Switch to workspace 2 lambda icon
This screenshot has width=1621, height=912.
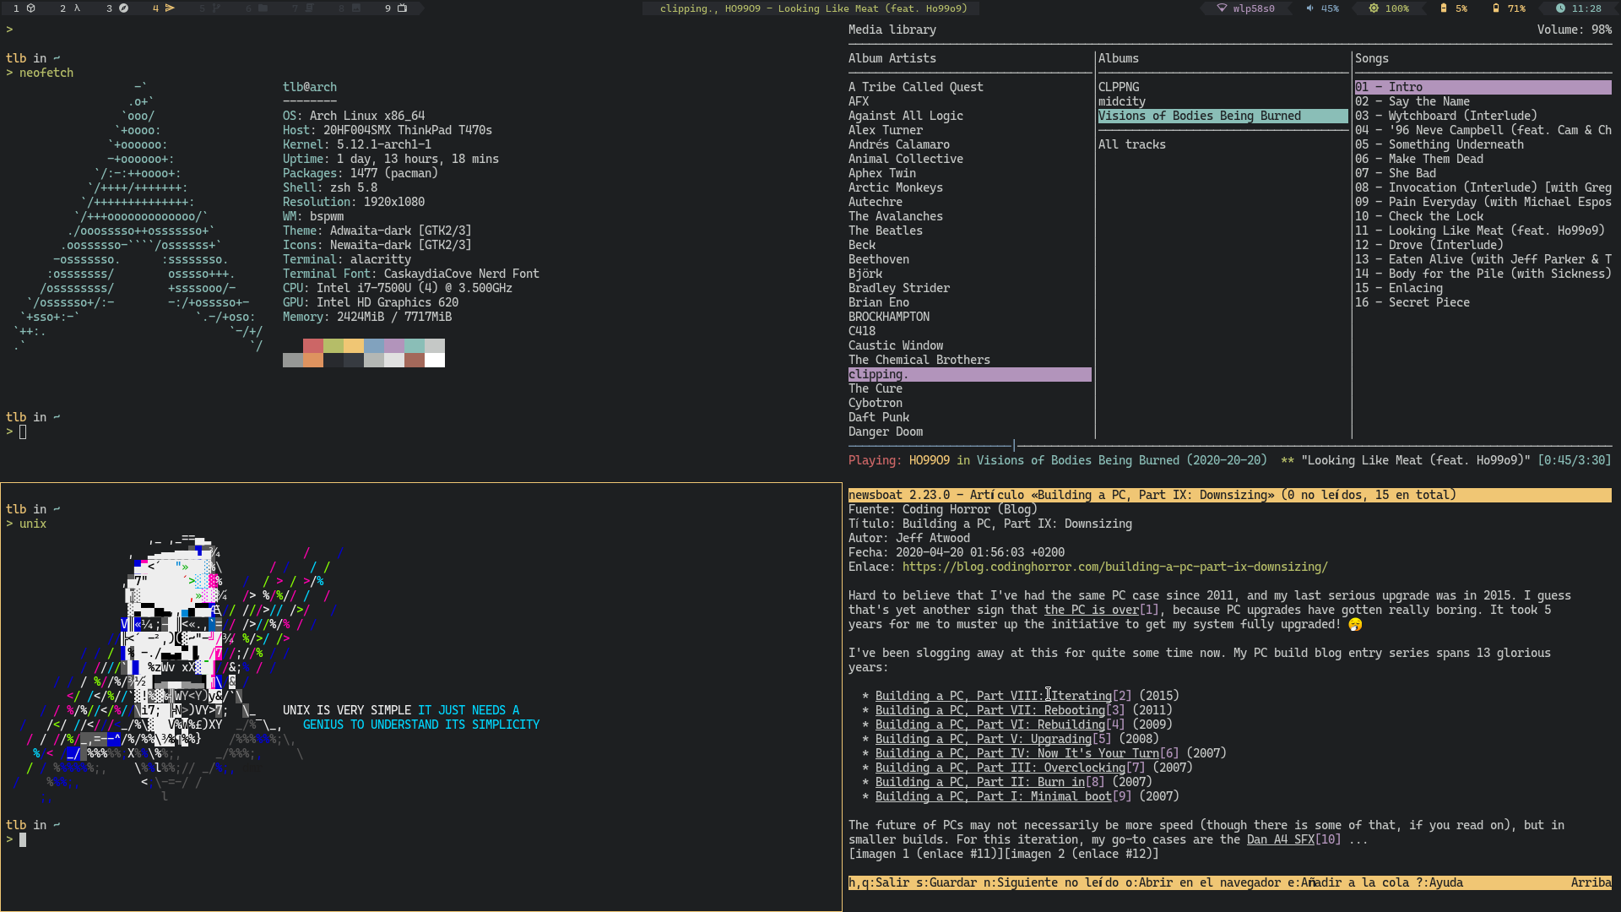(x=78, y=8)
